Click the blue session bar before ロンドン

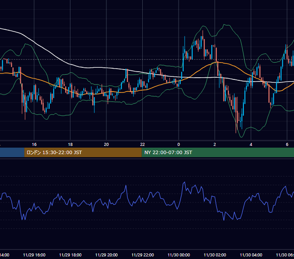point(12,152)
